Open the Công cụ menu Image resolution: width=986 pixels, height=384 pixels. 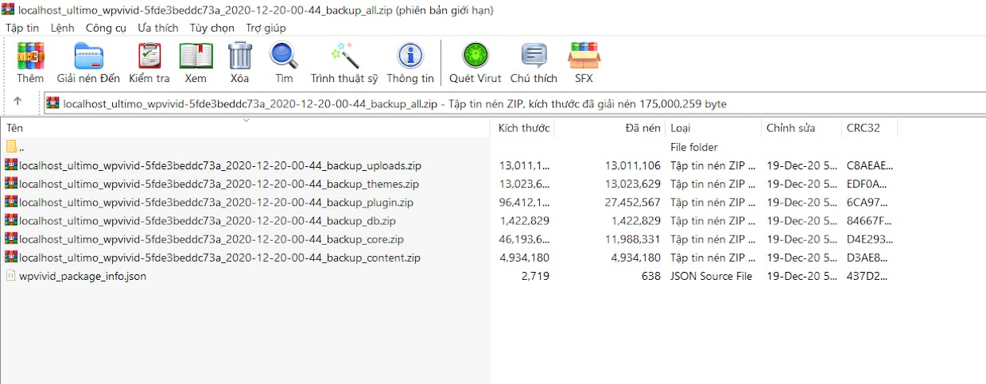pyautogui.click(x=106, y=28)
